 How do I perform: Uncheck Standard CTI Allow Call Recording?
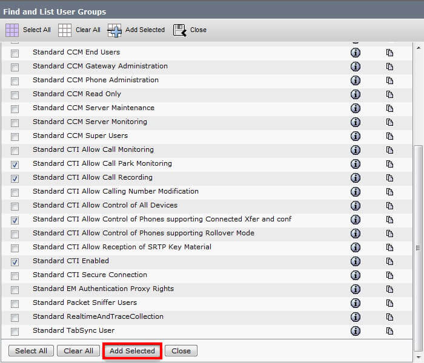click(x=15, y=178)
